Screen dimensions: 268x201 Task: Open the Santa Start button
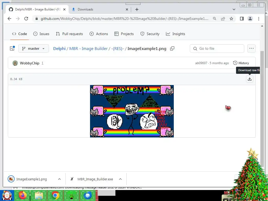tap(7, 196)
